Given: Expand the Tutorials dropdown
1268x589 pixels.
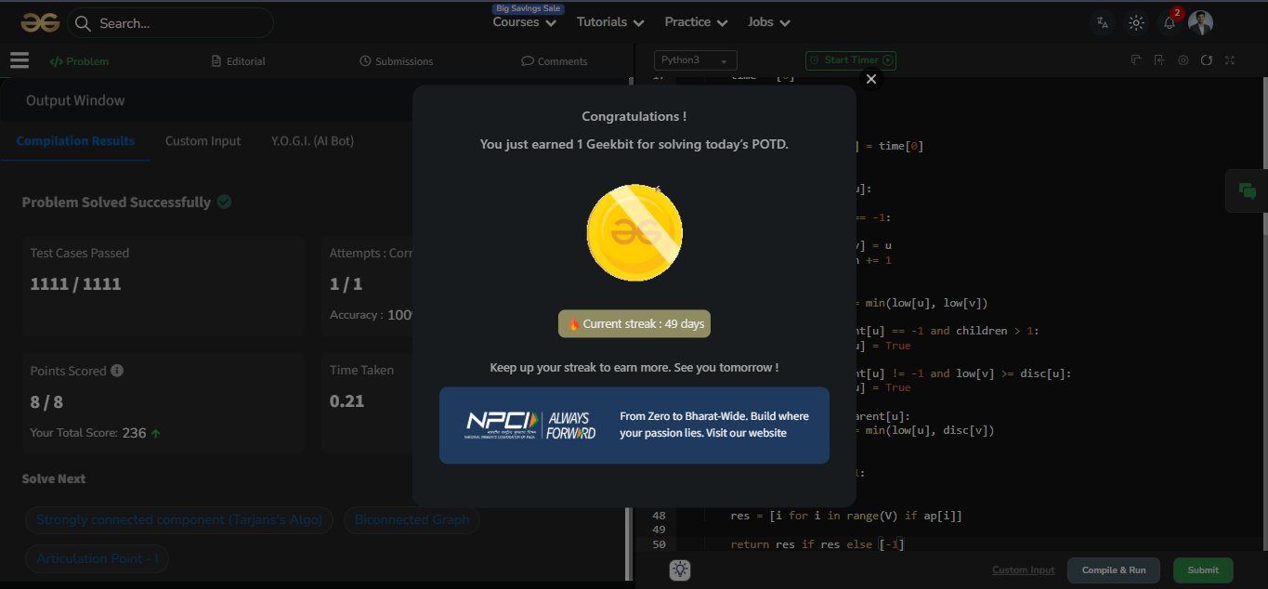Looking at the screenshot, I should (x=610, y=22).
